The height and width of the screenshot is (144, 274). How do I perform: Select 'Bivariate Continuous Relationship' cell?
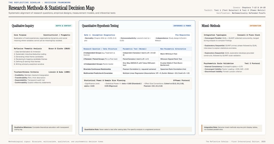click(102, 69)
